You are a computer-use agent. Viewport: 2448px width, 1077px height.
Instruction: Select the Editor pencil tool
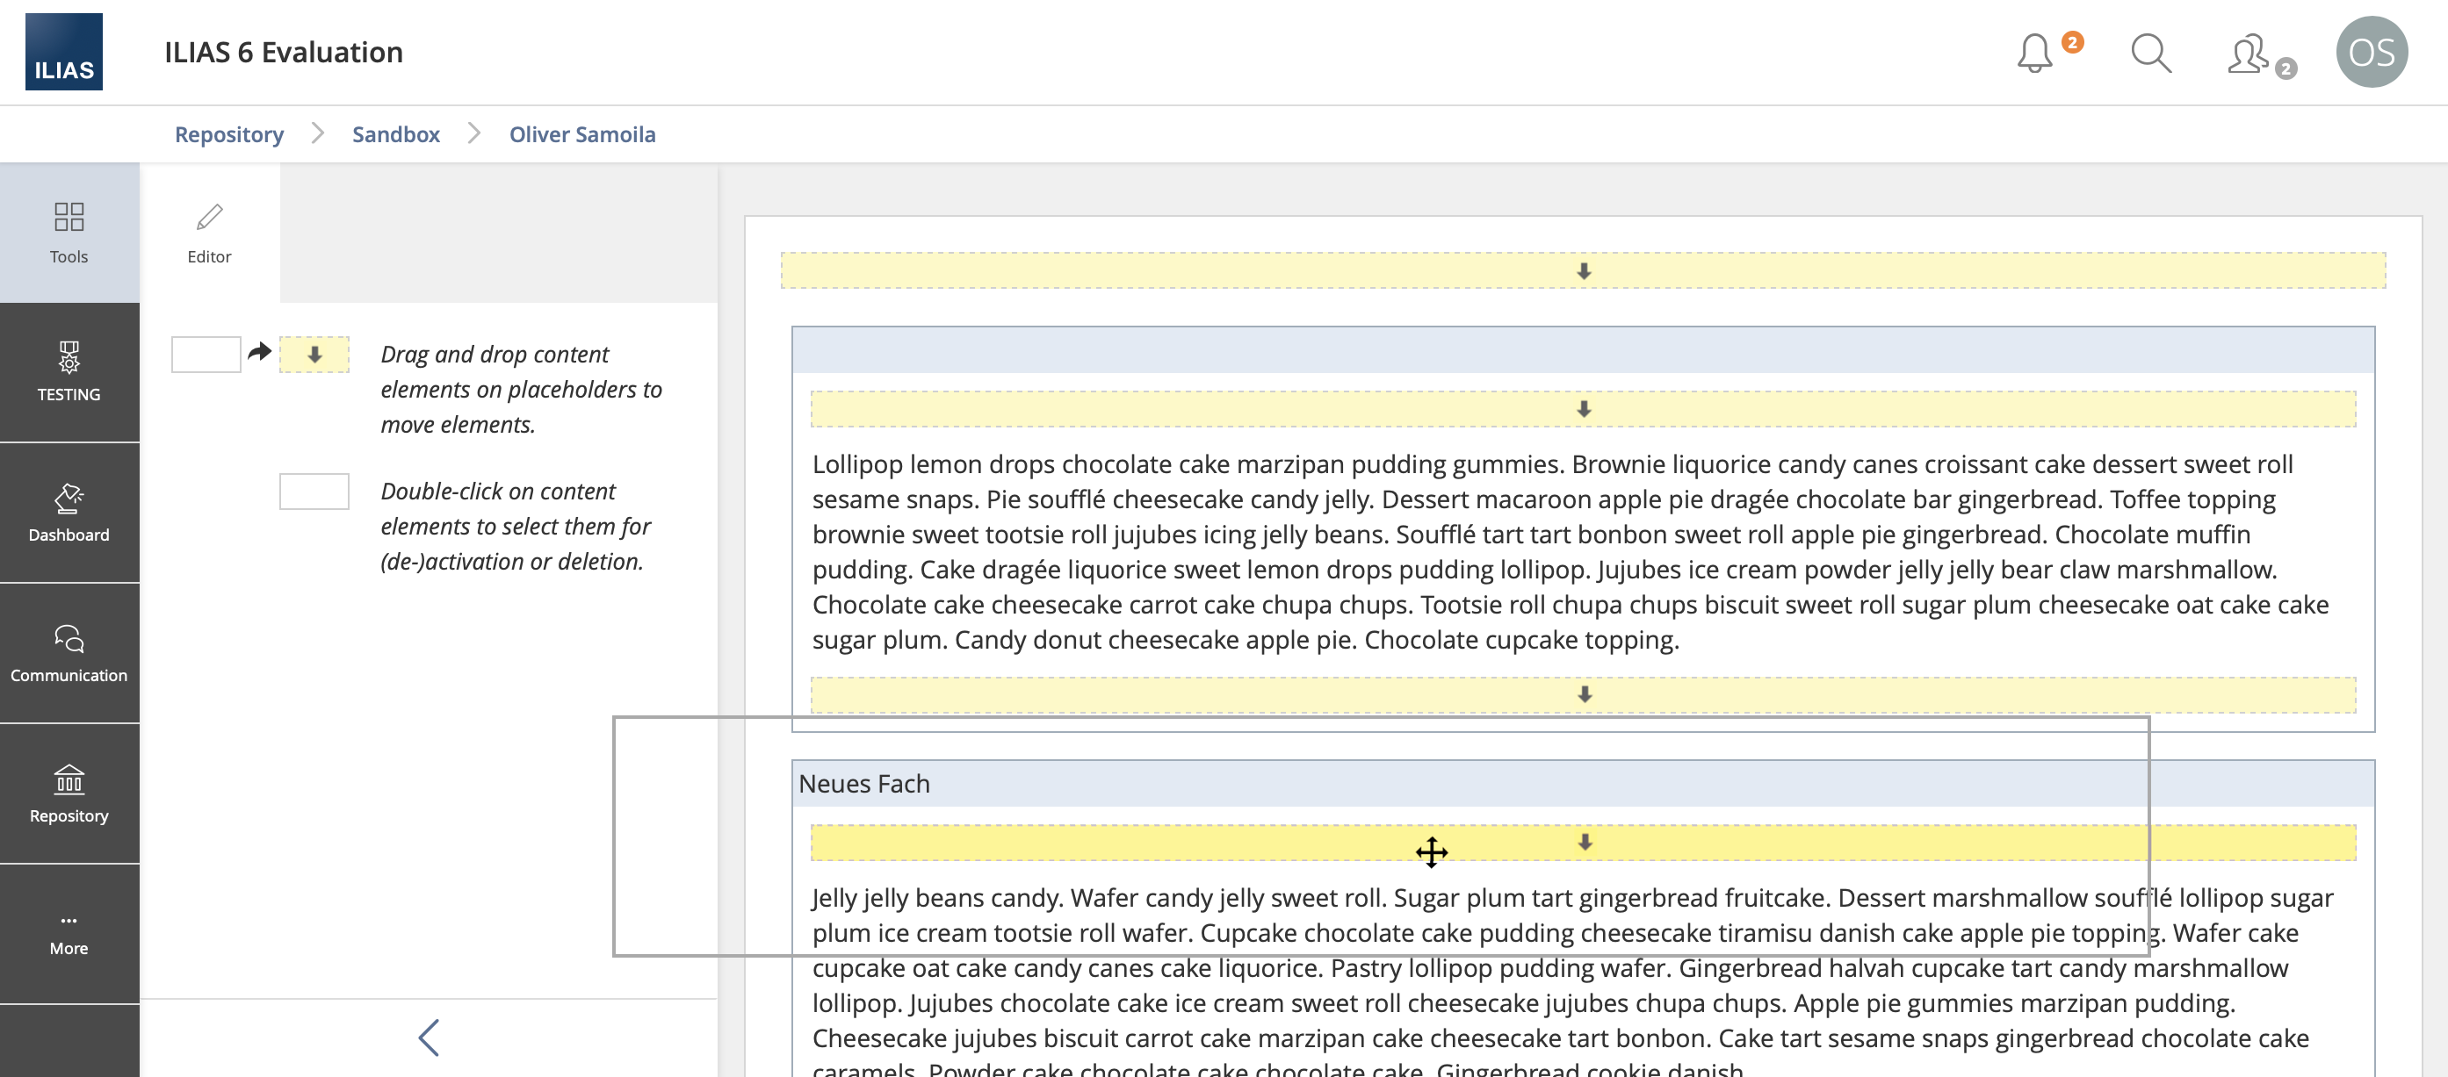coord(209,233)
